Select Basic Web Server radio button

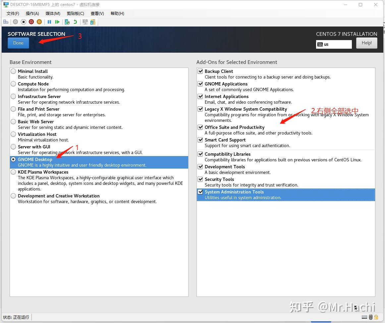[13, 122]
